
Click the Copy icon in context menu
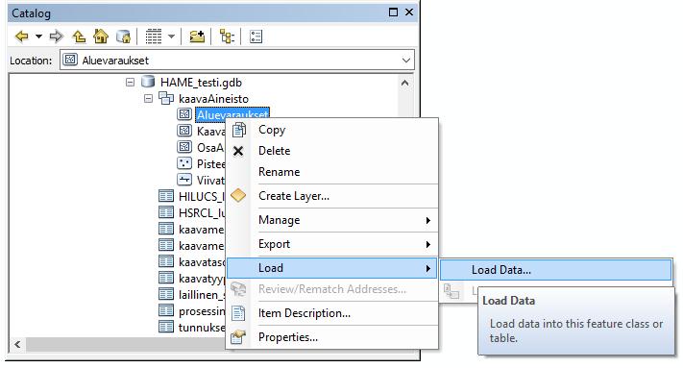pyautogui.click(x=238, y=130)
